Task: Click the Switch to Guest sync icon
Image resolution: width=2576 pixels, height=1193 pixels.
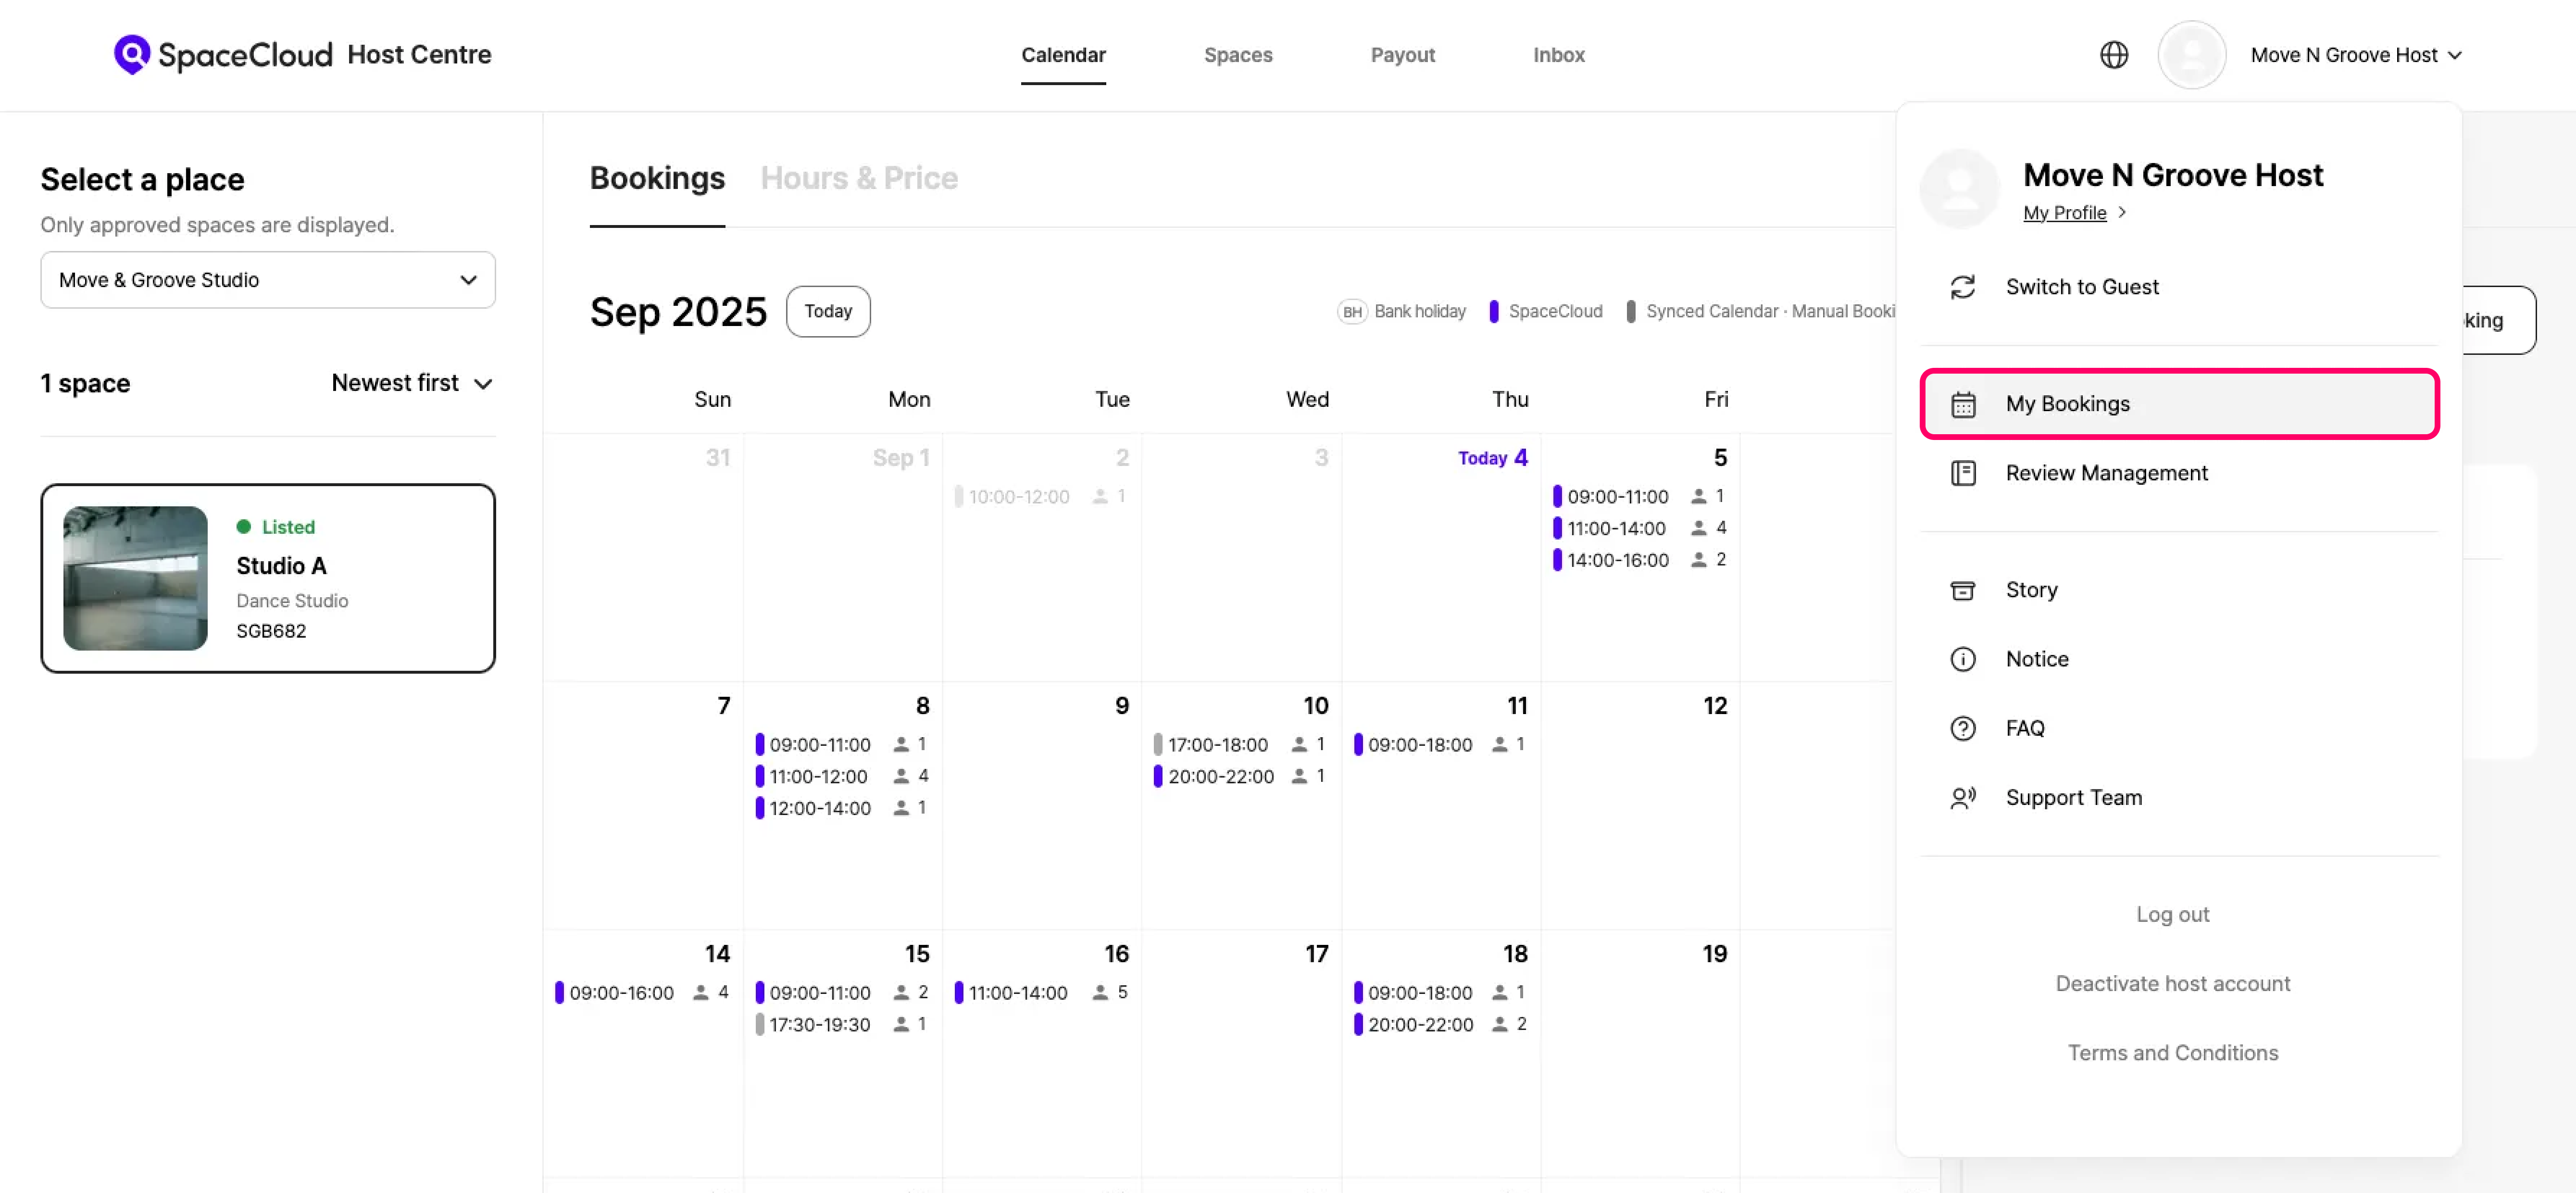Action: [1962, 287]
